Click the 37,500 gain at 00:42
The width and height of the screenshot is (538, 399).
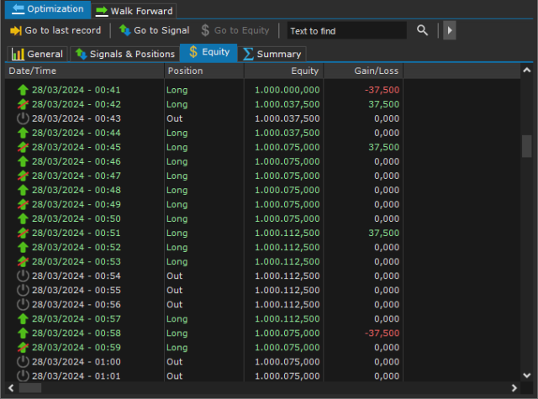click(384, 104)
